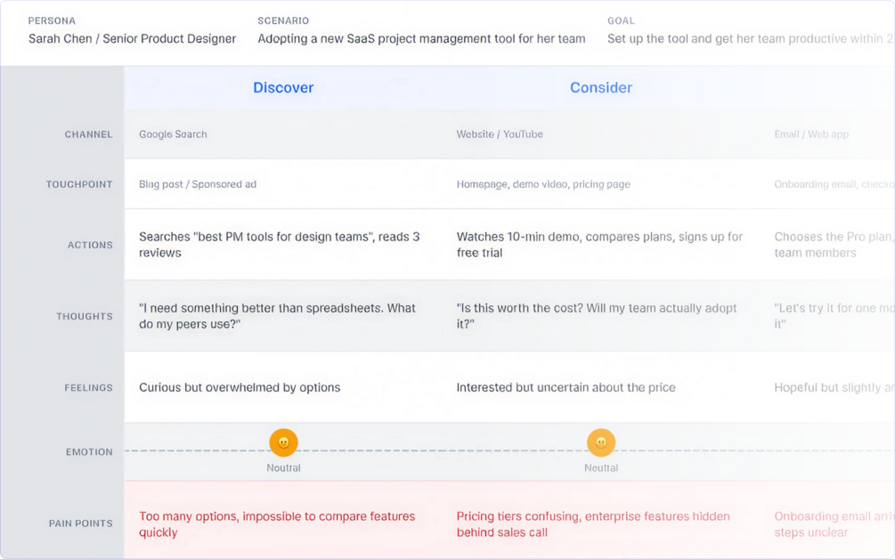Click the 'Blog post / Sponsored ad' cell
The width and height of the screenshot is (895, 559).
click(x=198, y=184)
